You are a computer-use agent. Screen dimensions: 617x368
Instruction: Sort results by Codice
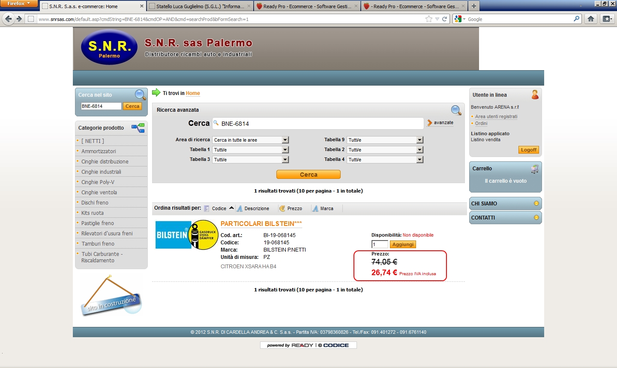(x=219, y=208)
